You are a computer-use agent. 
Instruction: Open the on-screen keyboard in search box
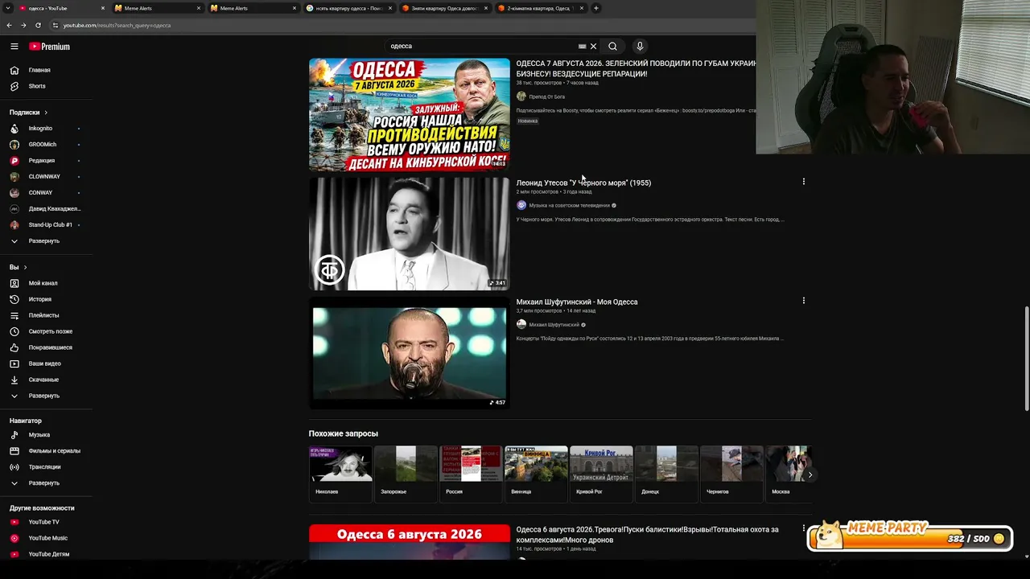point(583,47)
